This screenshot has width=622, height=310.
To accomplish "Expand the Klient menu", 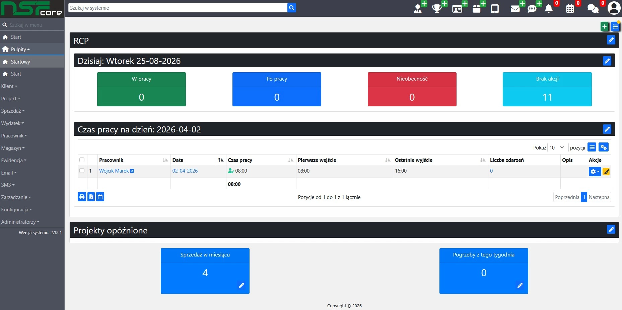I will pyautogui.click(x=9, y=86).
